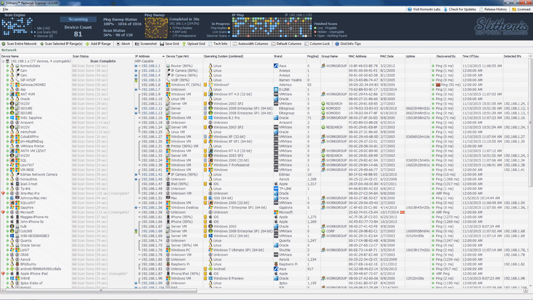
Task: Open the File menu
Action: click(x=5, y=9)
